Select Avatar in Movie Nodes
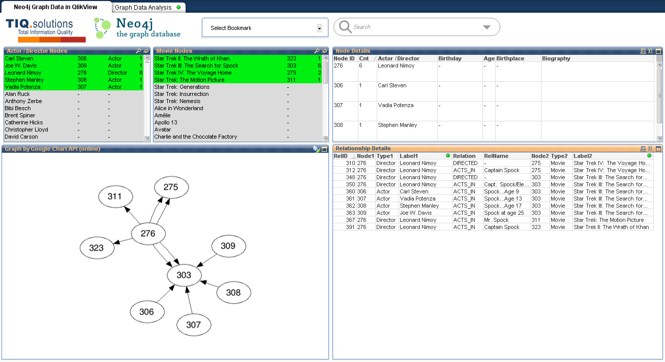 pyautogui.click(x=237, y=129)
